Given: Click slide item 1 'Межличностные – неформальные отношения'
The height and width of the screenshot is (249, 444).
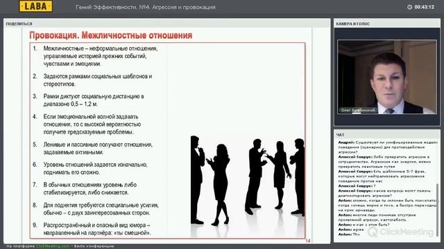Looking at the screenshot, I should tap(101, 56).
